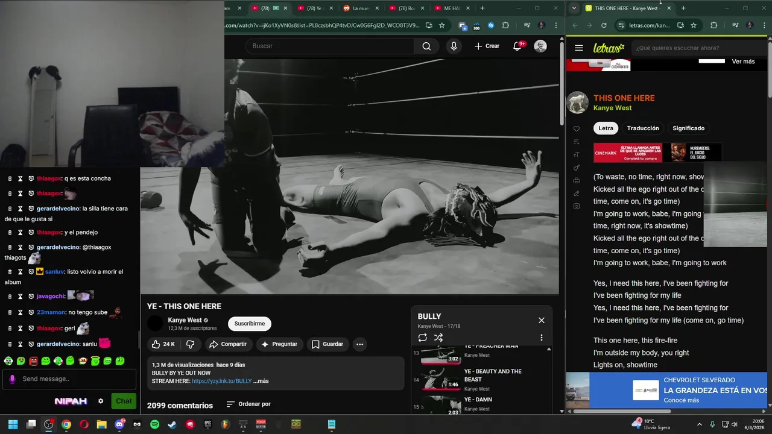Dislike the YE - THIS ONE HERE video
The width and height of the screenshot is (772, 434).
[190, 344]
